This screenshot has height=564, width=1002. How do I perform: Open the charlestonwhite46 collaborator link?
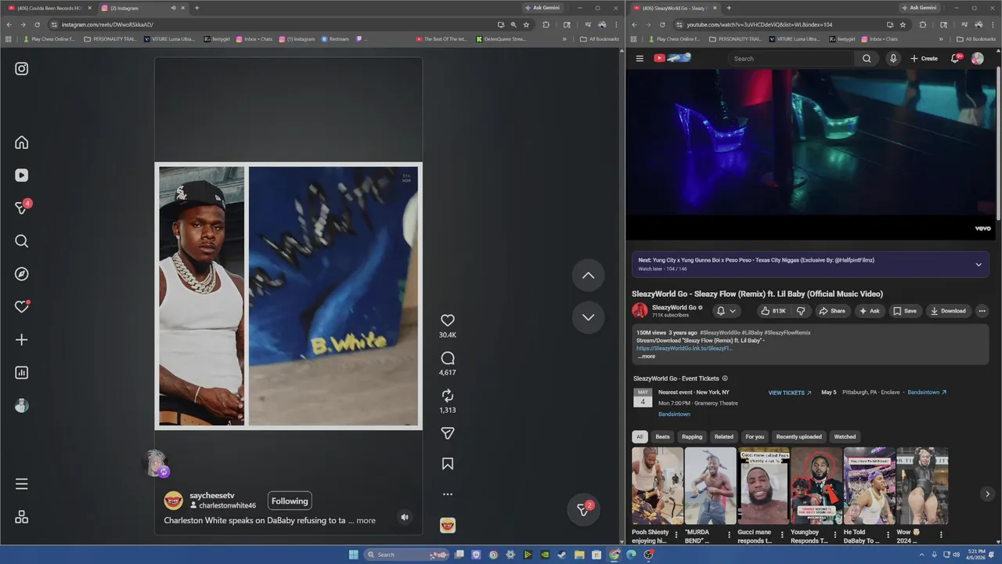pos(227,506)
